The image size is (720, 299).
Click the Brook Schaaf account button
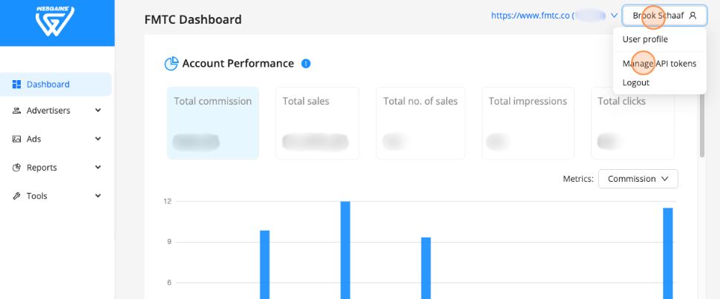click(x=664, y=16)
